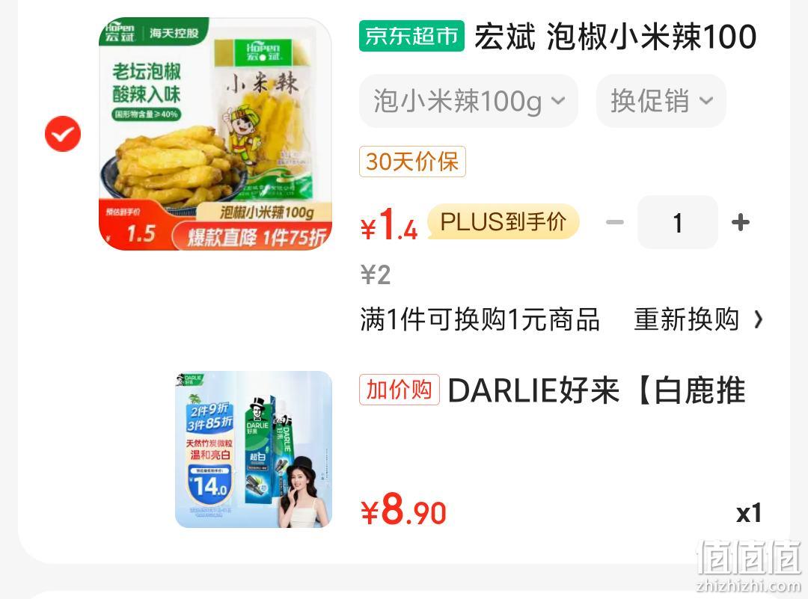This screenshot has width=808, height=599.
Task: Click the chevron arrow next to 重新换购
Action: [x=758, y=320]
